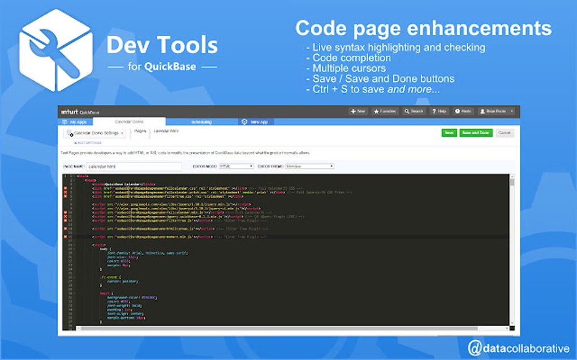The height and width of the screenshot is (360, 577).
Task: Open the account dropdown arrow next to username
Action: coord(511,111)
